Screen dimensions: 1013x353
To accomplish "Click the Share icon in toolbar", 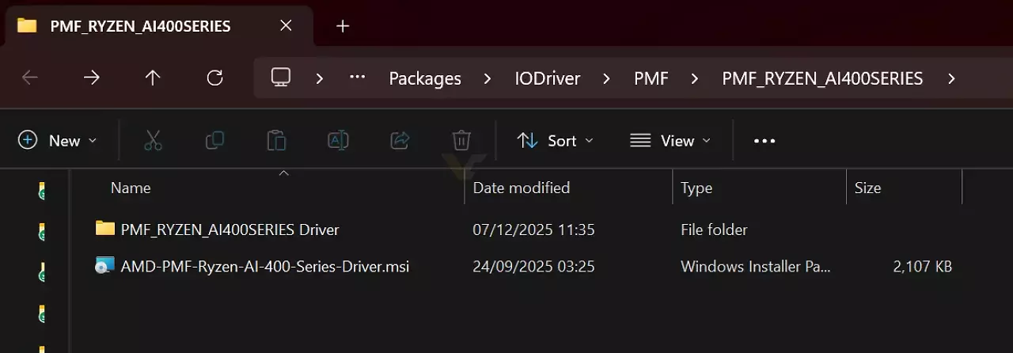I will (400, 141).
